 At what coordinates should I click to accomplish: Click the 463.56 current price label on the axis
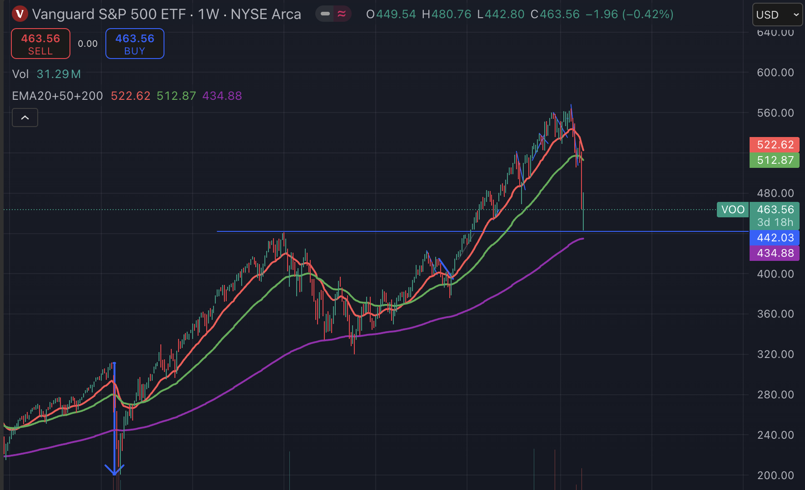tap(775, 210)
